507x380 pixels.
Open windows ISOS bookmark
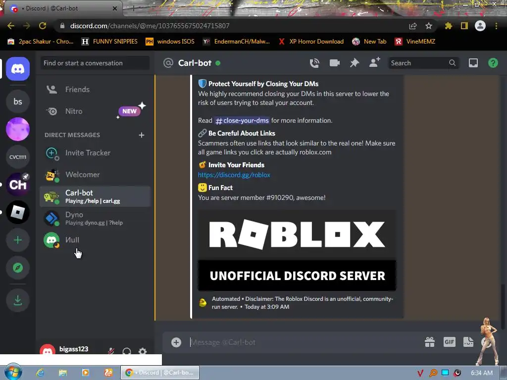[170, 42]
